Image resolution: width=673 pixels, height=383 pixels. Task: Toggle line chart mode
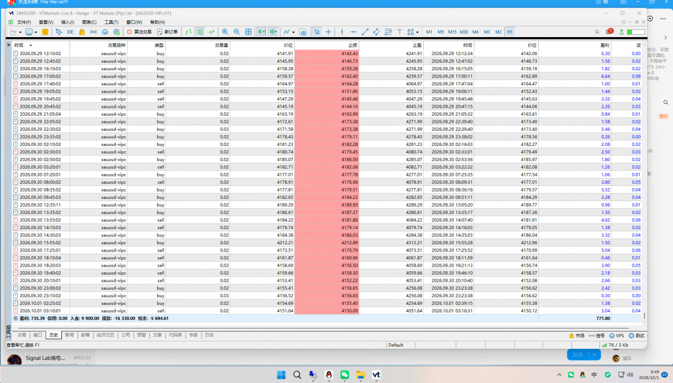212,32
